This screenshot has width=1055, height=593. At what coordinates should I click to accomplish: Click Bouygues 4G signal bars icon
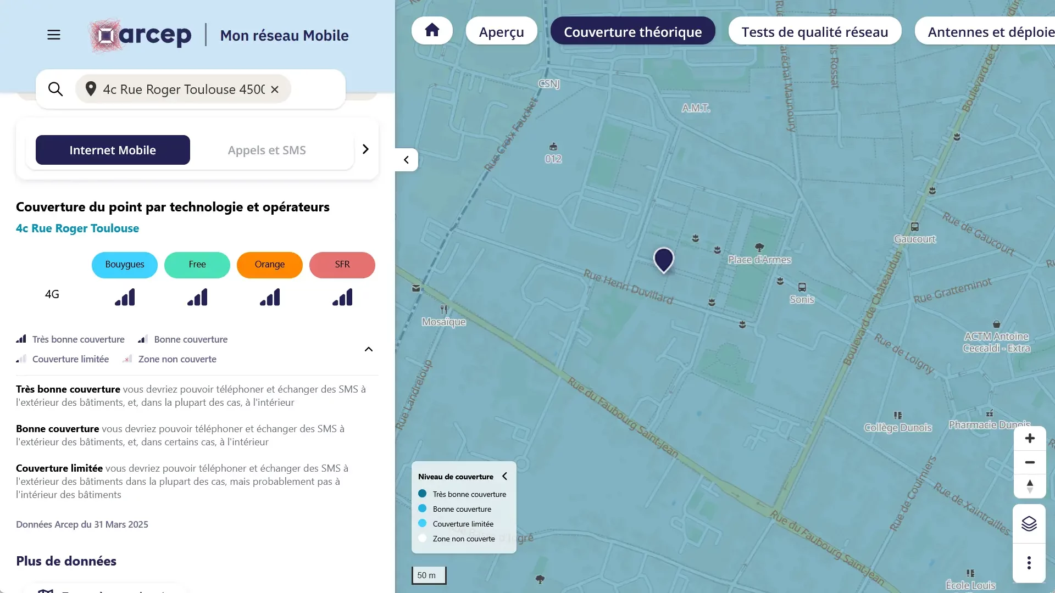coord(125,297)
